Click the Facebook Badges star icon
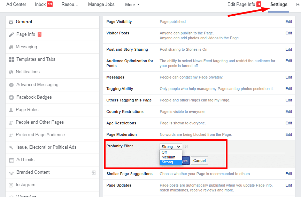 click(x=11, y=97)
